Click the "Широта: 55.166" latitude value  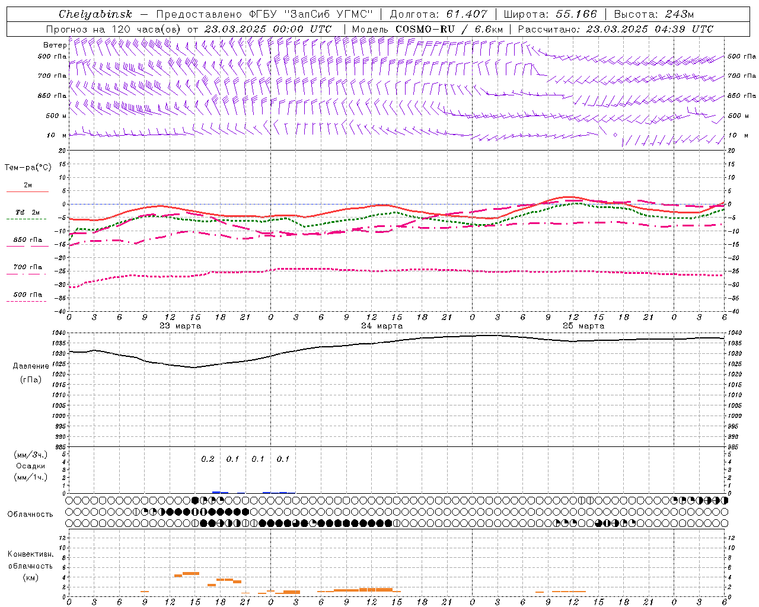[550, 14]
